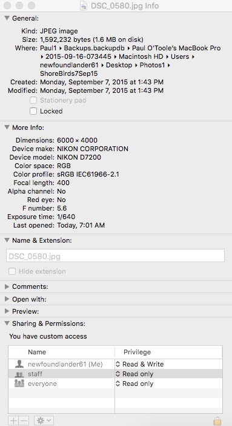232x426 pixels.
Task: Toggle the Locked checkbox
Action: click(33, 111)
